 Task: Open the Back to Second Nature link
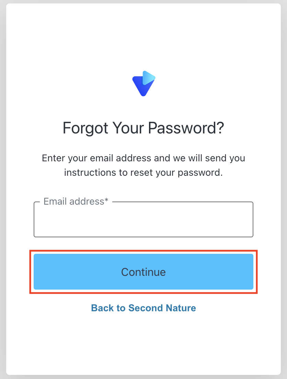tap(143, 308)
